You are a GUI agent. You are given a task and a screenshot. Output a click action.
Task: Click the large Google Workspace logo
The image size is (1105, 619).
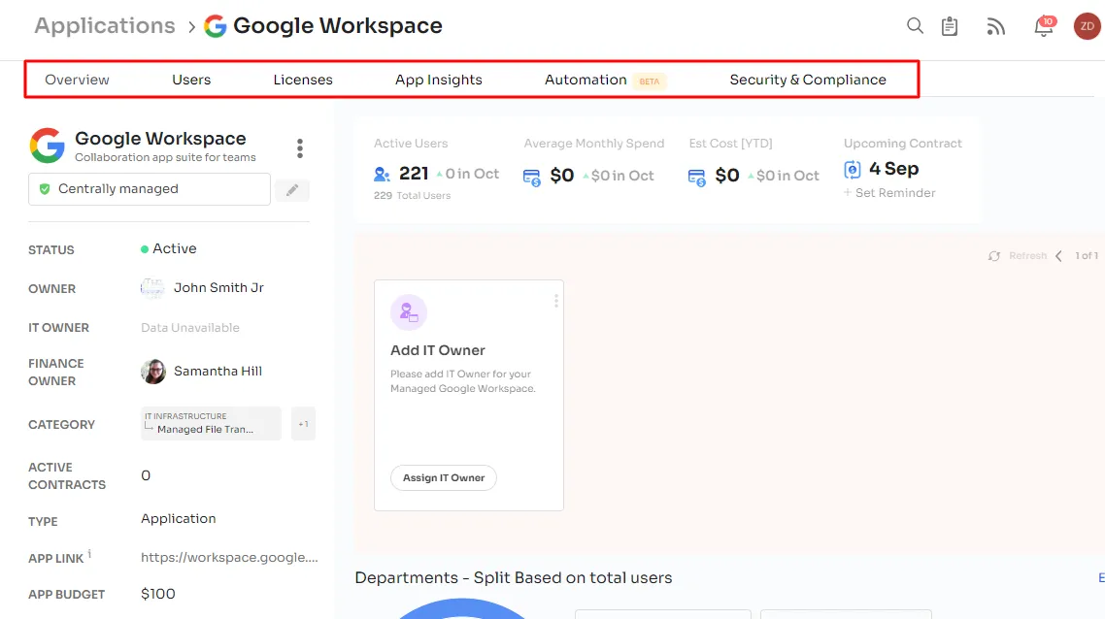(48, 146)
